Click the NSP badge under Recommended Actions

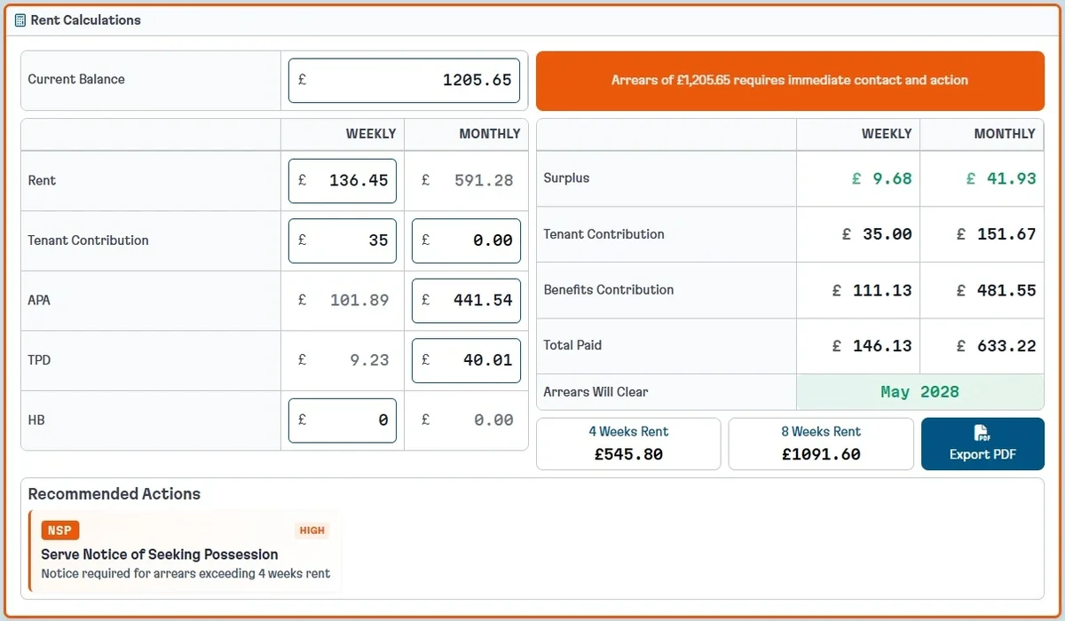59,530
